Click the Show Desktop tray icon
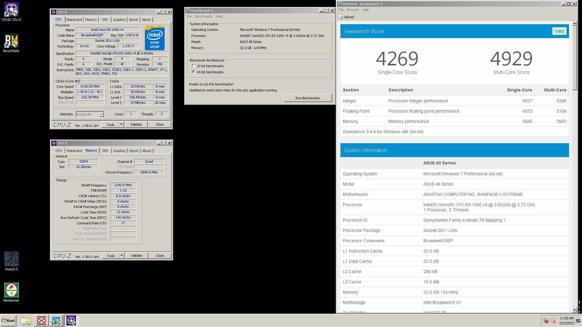 point(578,321)
